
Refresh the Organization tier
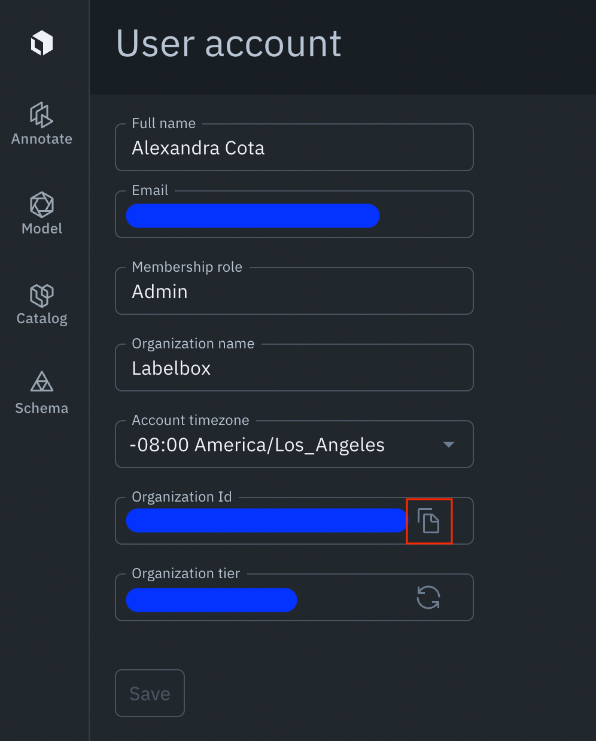[428, 597]
